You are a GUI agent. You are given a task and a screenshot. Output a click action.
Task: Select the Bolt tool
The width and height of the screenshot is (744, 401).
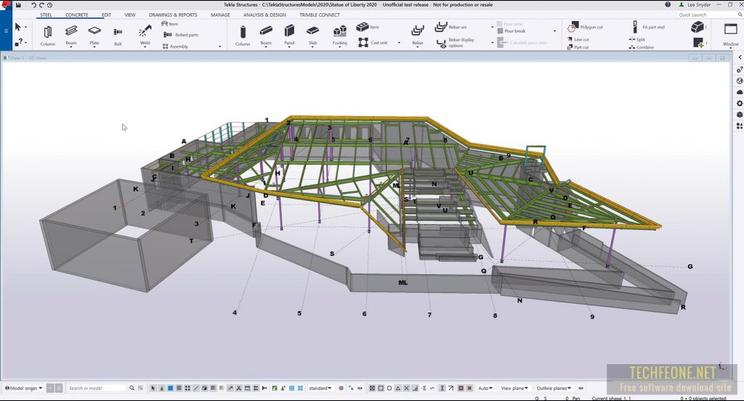(118, 36)
